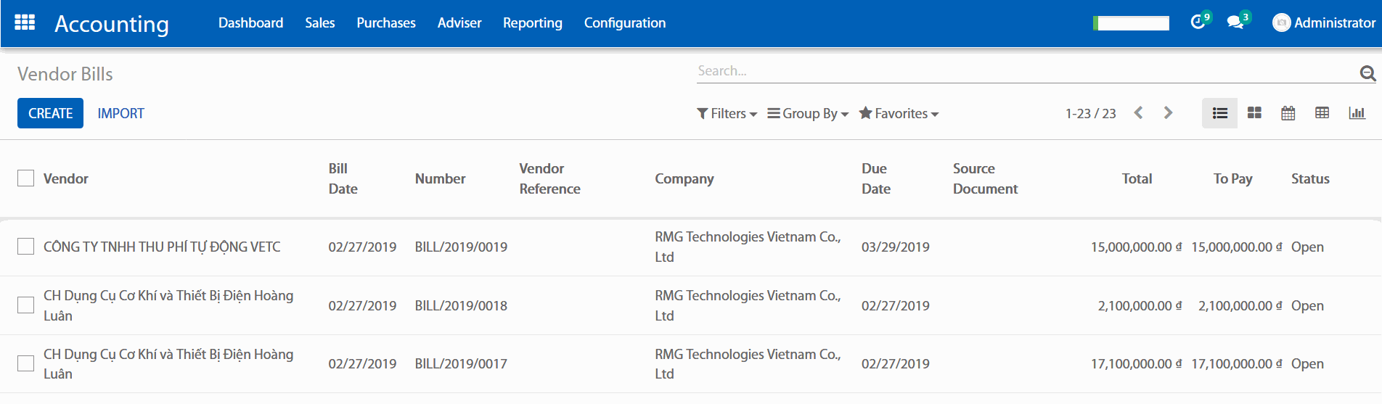This screenshot has height=404, width=1382.
Task: Switch to kanban view
Action: coord(1254,113)
